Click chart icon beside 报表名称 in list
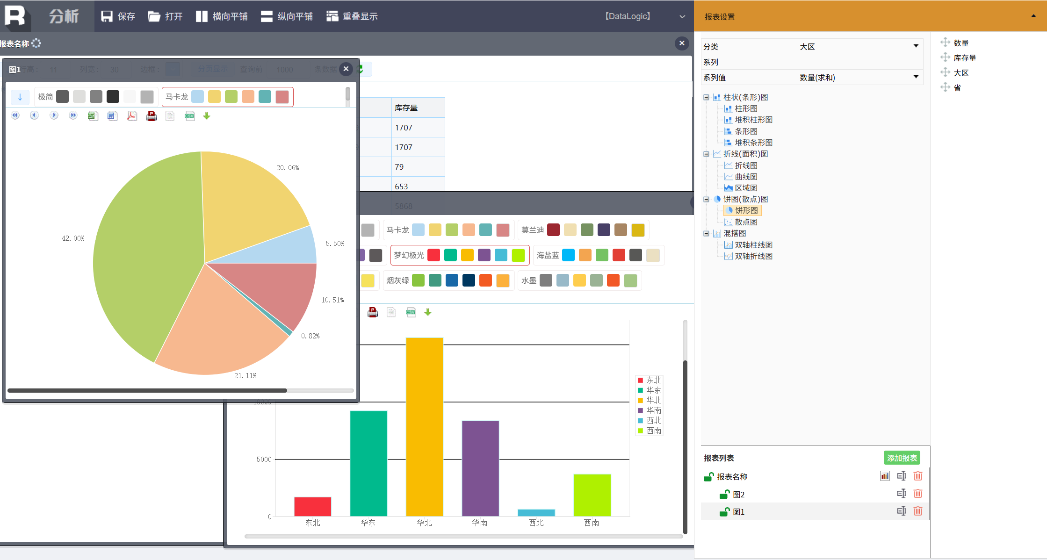The width and height of the screenshot is (1047, 560). pyautogui.click(x=884, y=476)
